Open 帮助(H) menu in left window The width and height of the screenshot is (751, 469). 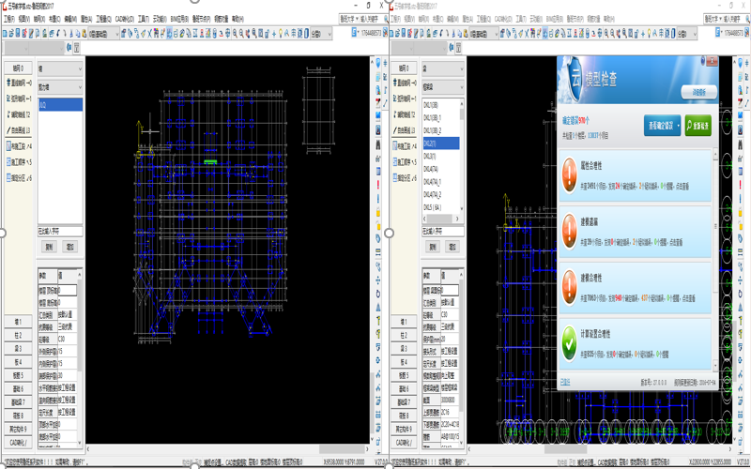238,19
